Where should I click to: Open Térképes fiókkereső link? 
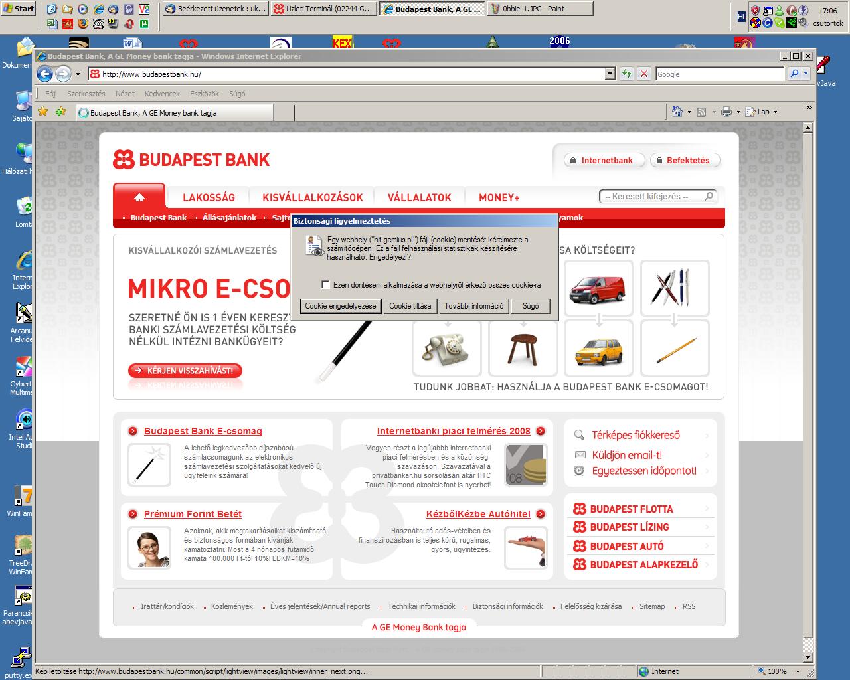click(636, 435)
